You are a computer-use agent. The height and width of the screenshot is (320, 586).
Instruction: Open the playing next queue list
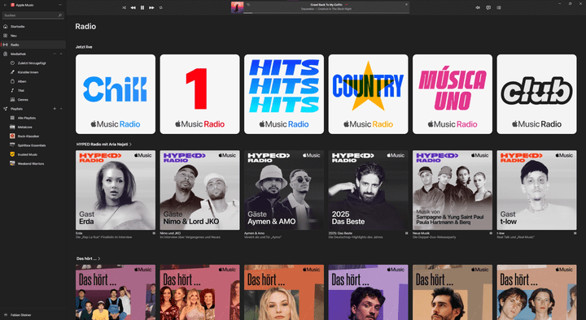coord(499,7)
